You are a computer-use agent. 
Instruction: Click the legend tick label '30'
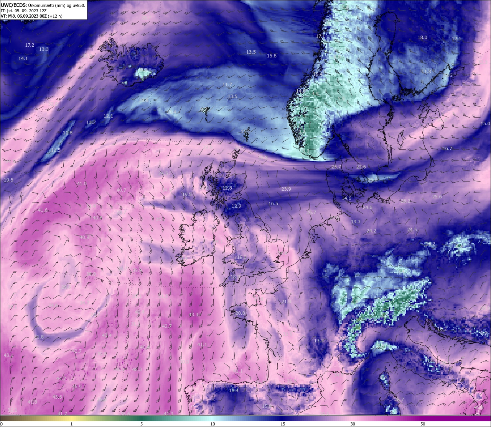pyautogui.click(x=353, y=424)
